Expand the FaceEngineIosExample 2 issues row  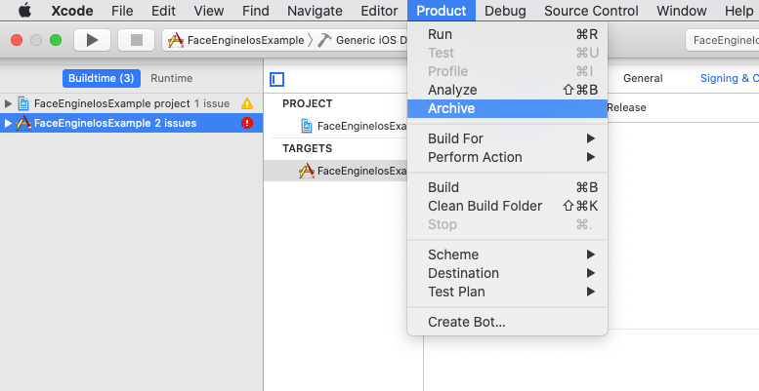click(x=9, y=123)
